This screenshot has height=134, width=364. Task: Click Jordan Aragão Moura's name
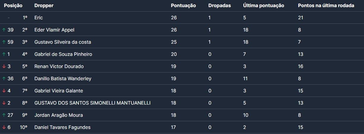[x=59, y=115]
